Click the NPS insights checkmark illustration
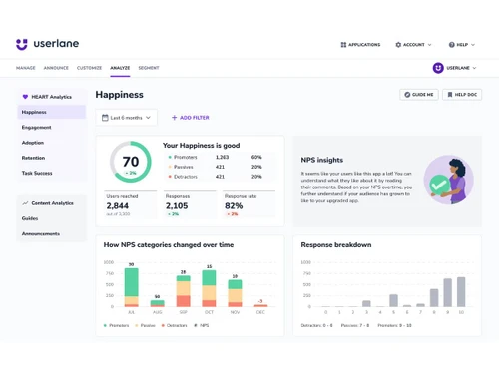 (439, 185)
